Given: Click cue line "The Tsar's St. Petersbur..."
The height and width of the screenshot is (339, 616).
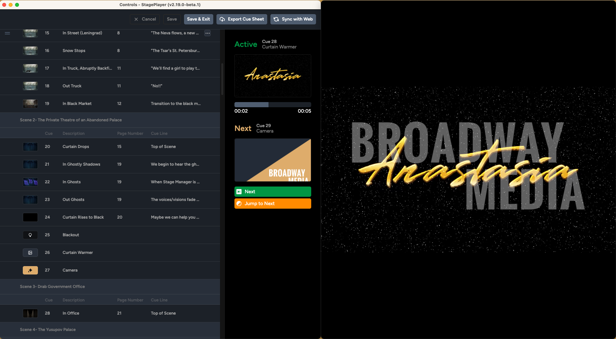Looking at the screenshot, I should pos(175,51).
